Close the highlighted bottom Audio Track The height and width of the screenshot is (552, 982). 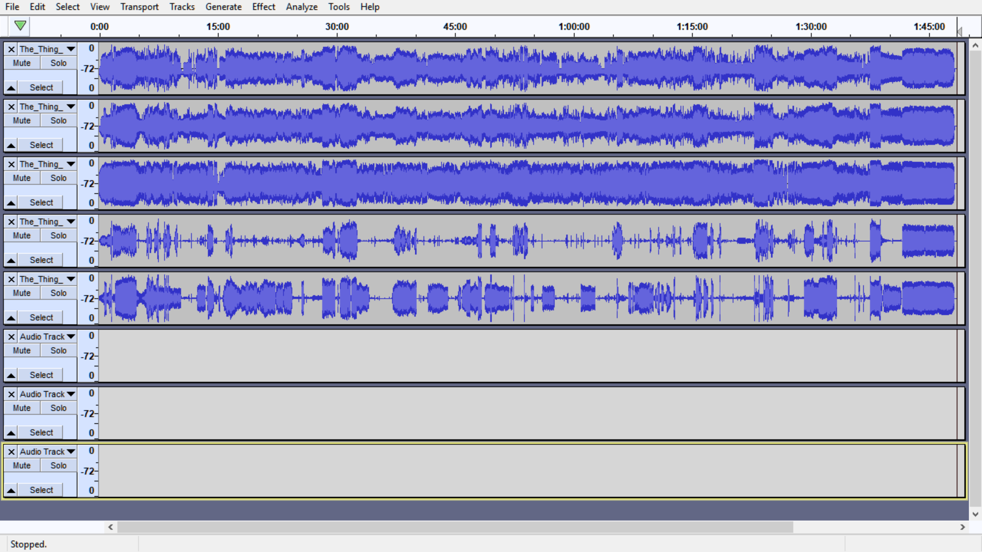point(11,452)
